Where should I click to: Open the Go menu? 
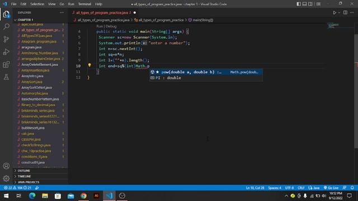pyautogui.click(x=62, y=4)
